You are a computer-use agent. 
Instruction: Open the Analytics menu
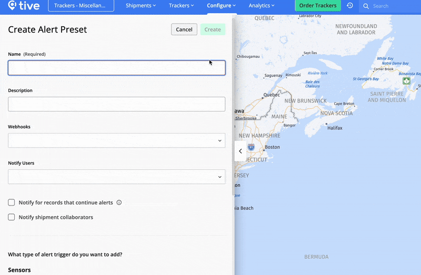(261, 6)
